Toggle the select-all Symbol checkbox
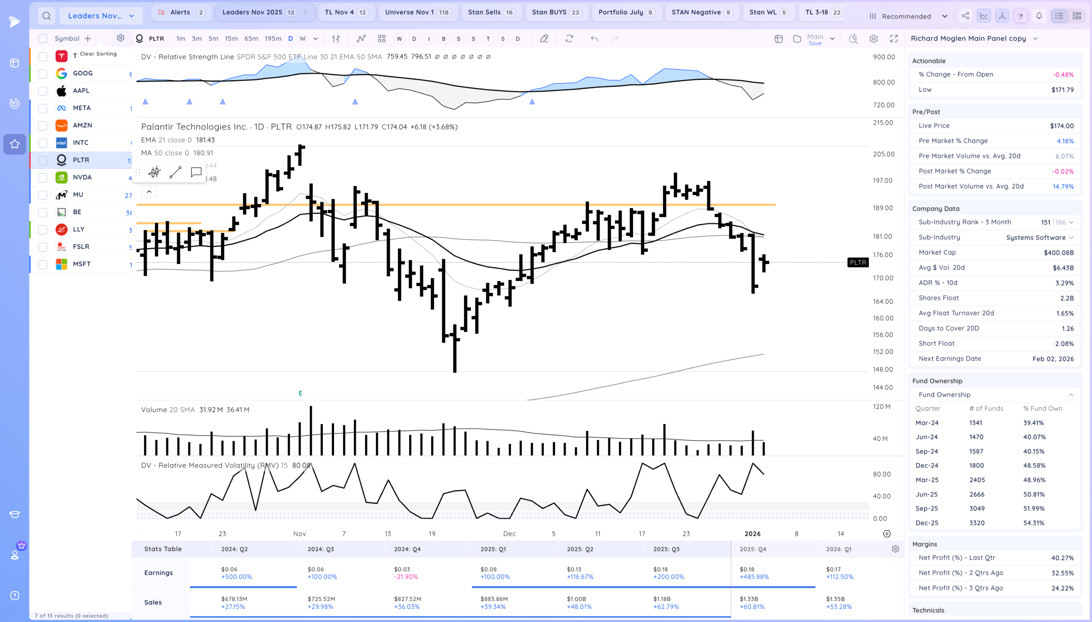 (x=43, y=38)
